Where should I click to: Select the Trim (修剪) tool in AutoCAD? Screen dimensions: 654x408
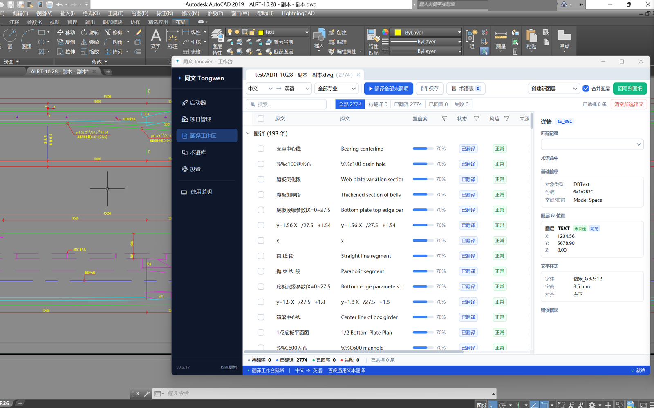[x=114, y=32]
